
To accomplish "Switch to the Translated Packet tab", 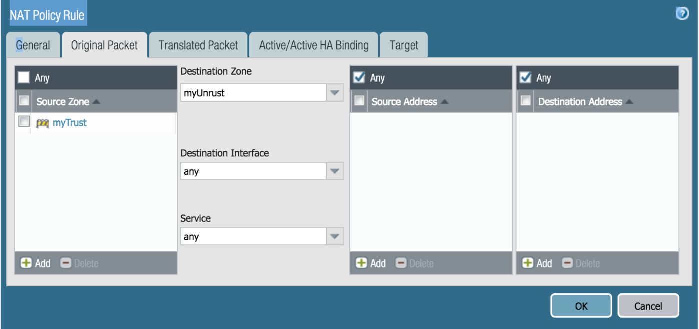I will 198,45.
